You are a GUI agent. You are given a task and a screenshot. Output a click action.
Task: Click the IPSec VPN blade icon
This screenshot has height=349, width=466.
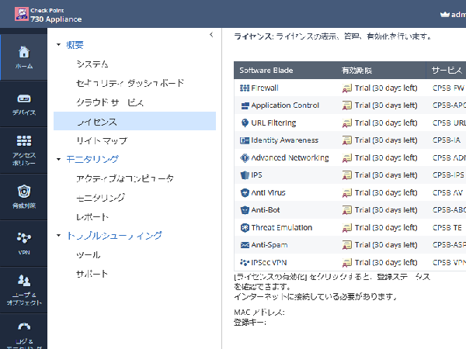[245, 263]
